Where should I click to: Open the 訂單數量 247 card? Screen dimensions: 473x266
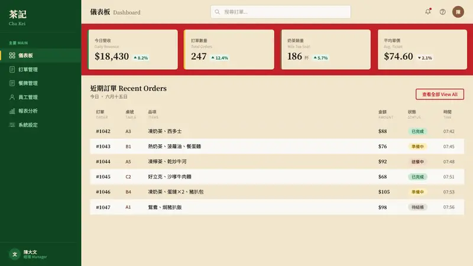tap(229, 50)
